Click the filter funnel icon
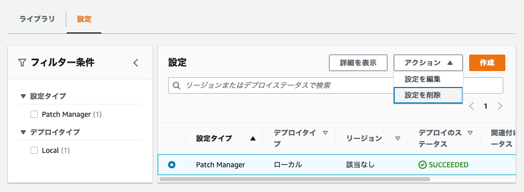The width and height of the screenshot is (524, 192). (x=22, y=62)
